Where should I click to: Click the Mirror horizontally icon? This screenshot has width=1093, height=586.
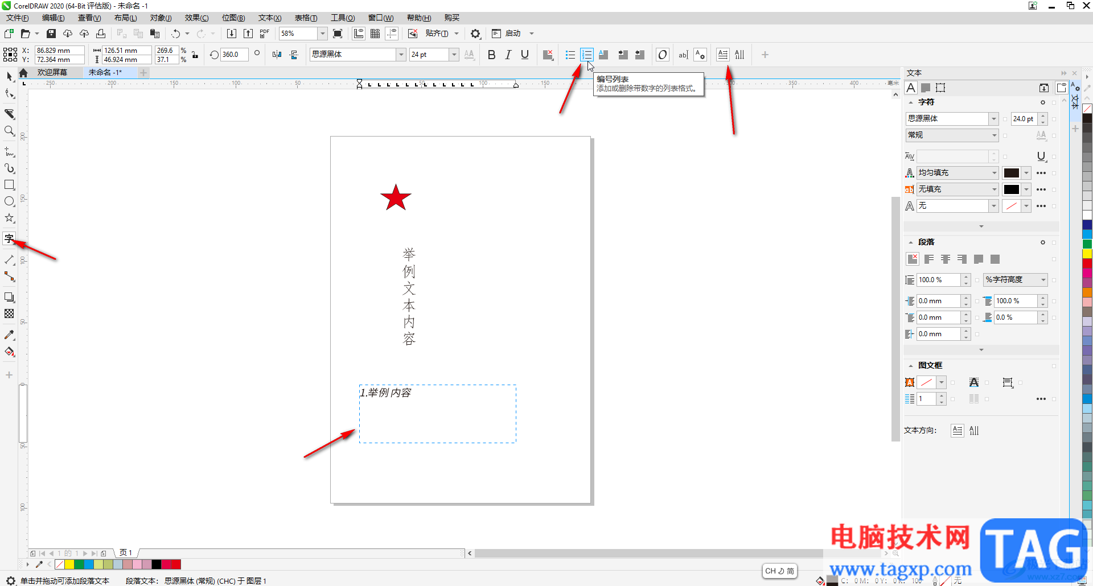[x=277, y=55]
